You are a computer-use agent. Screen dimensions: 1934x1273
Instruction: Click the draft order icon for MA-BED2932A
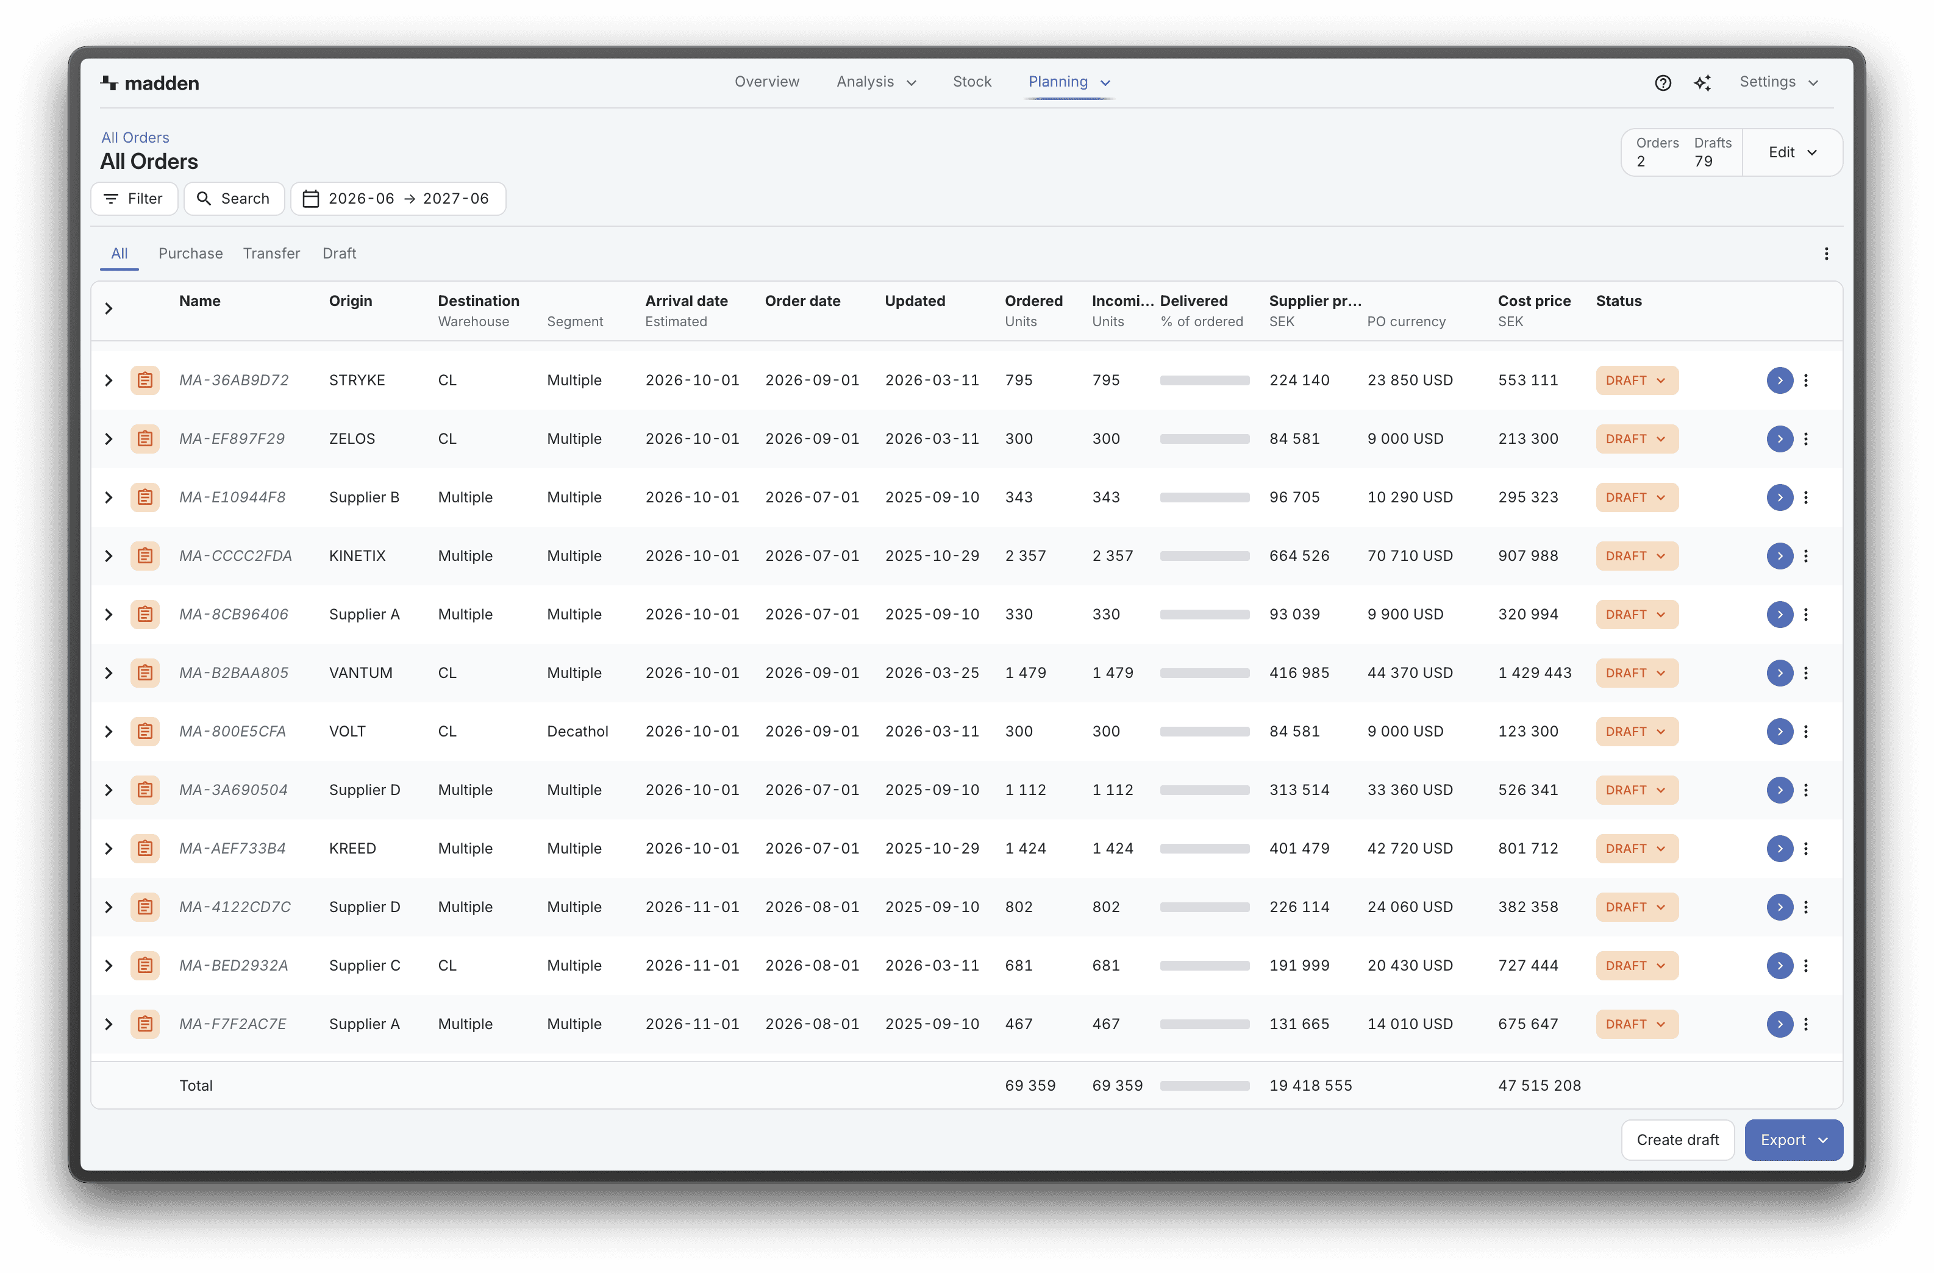click(145, 965)
